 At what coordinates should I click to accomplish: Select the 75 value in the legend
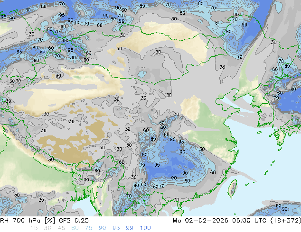coord(88,228)
